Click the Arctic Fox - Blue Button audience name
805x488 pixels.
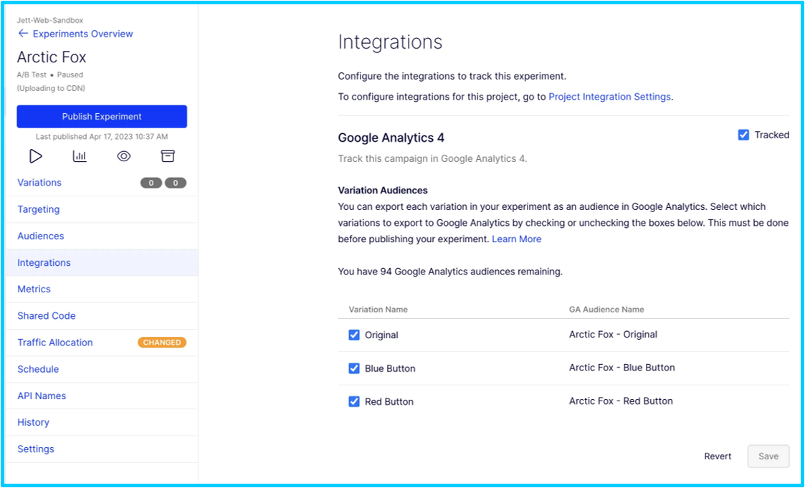(x=621, y=368)
